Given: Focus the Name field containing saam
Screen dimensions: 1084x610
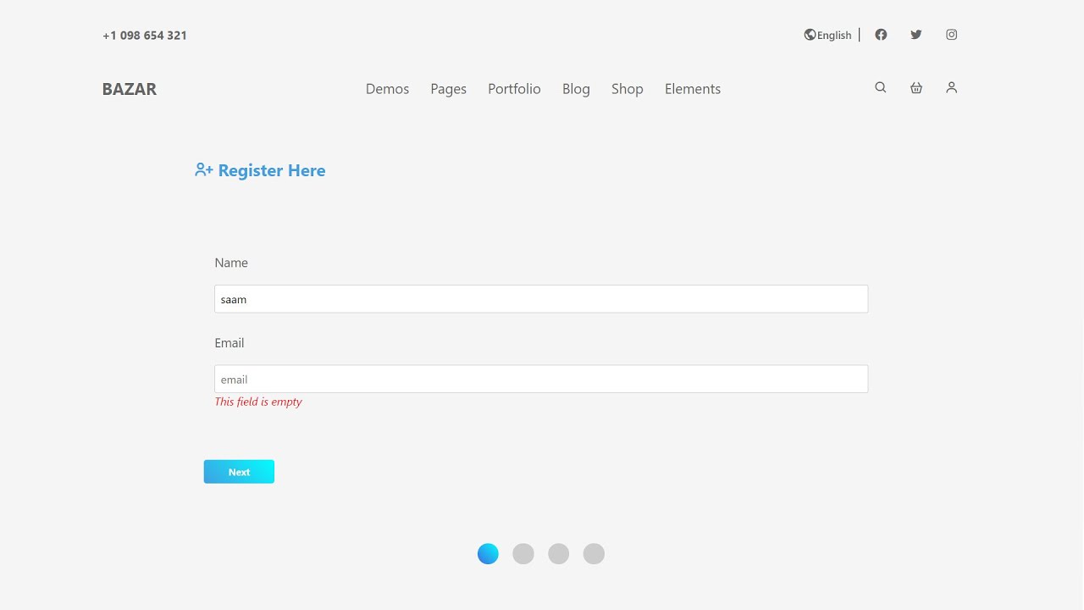Looking at the screenshot, I should [541, 299].
